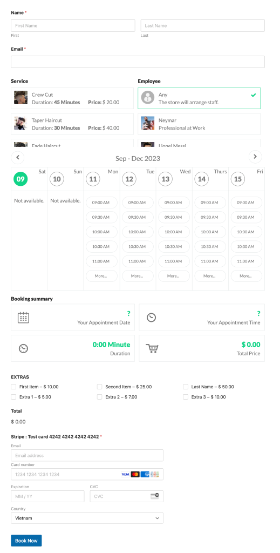Select the Neymar employee card
Viewport: 280px width, 553px height.
[199, 124]
